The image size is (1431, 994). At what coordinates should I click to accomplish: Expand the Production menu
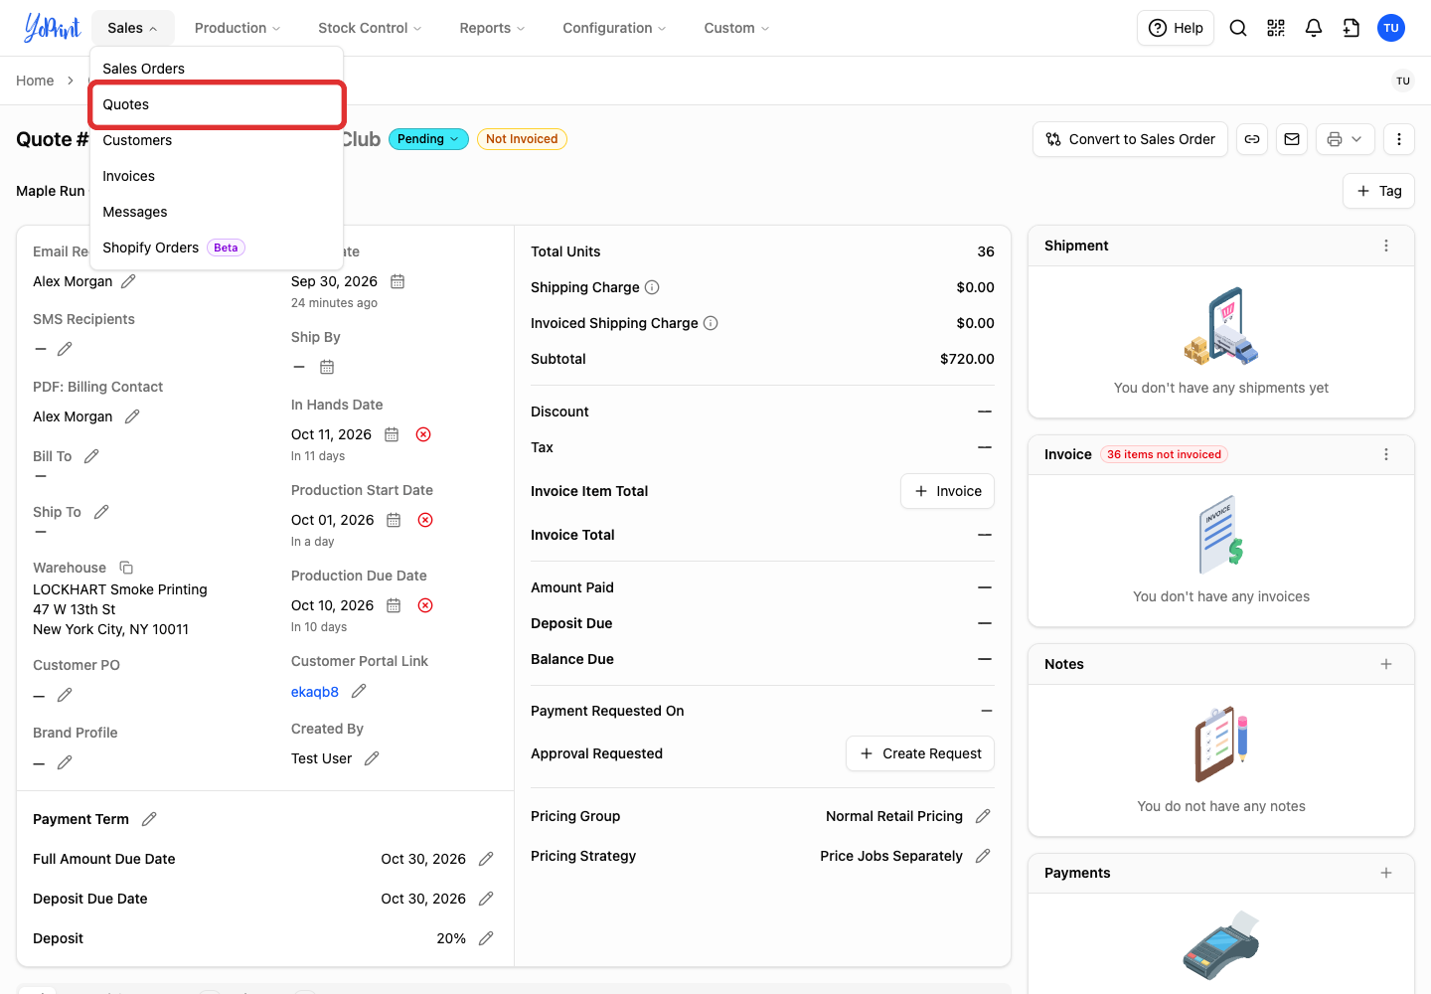[238, 28]
